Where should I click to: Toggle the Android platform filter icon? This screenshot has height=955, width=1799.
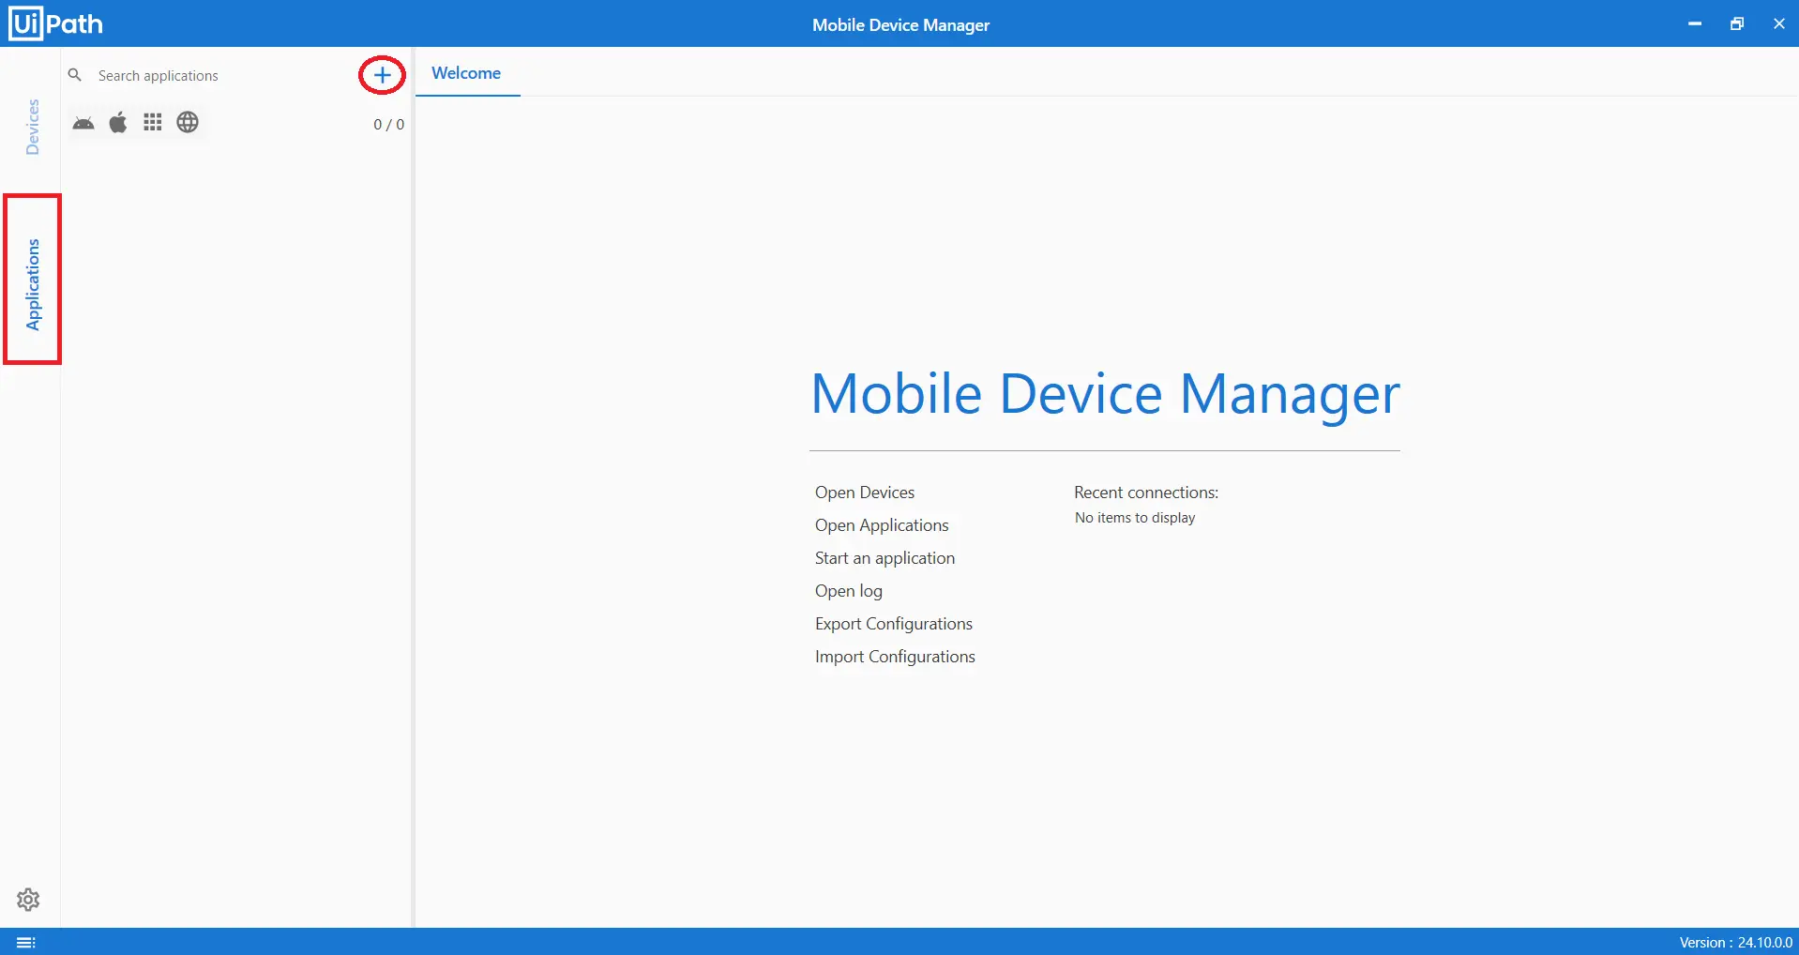pyautogui.click(x=83, y=123)
